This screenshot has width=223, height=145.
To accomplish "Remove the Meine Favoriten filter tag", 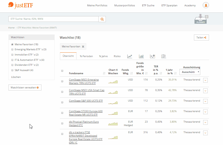I will pos(83,47).
